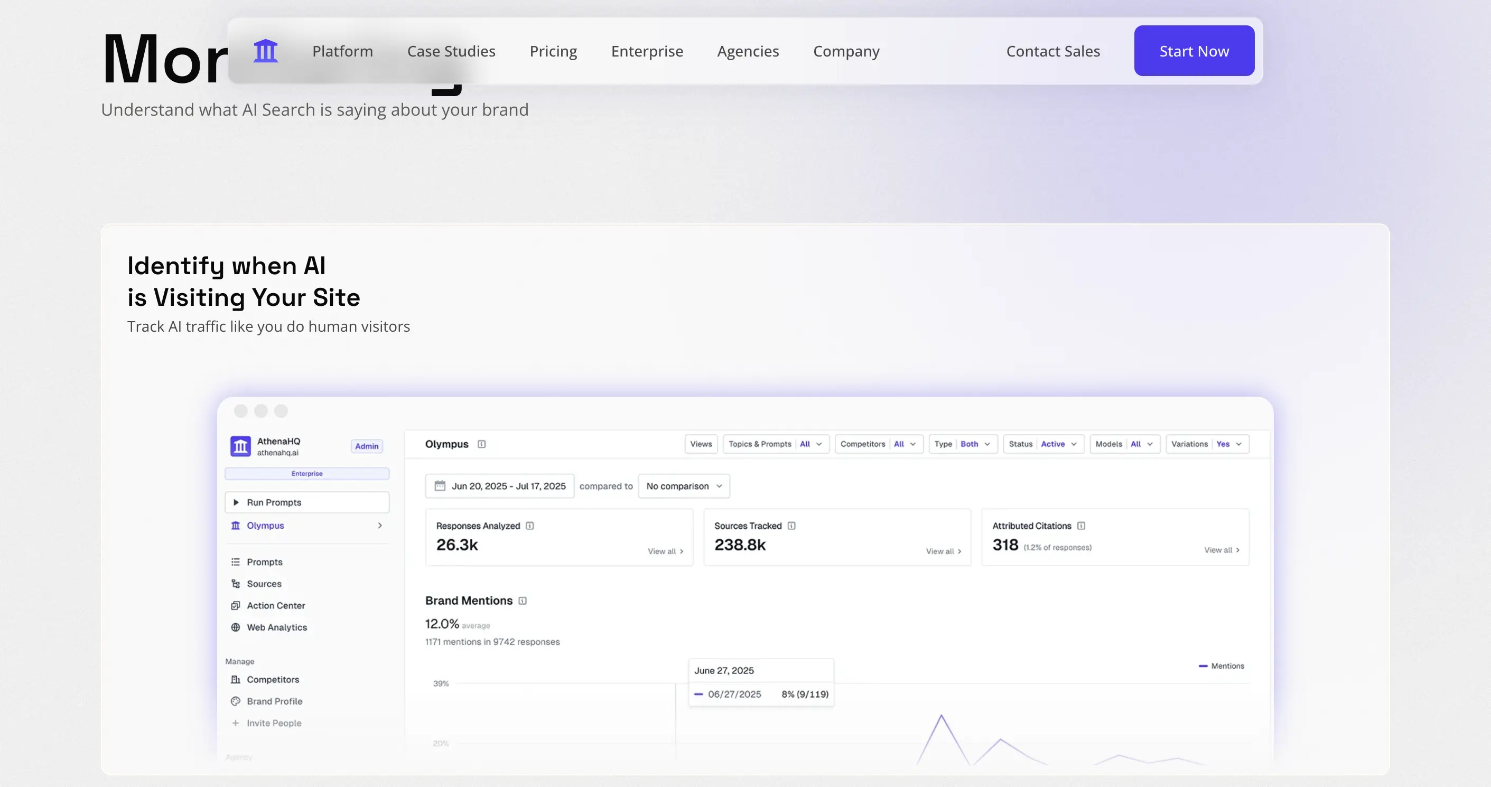This screenshot has width=1491, height=787.
Task: Click the AthenaHQ temple logo in navbar
Action: pyautogui.click(x=266, y=51)
